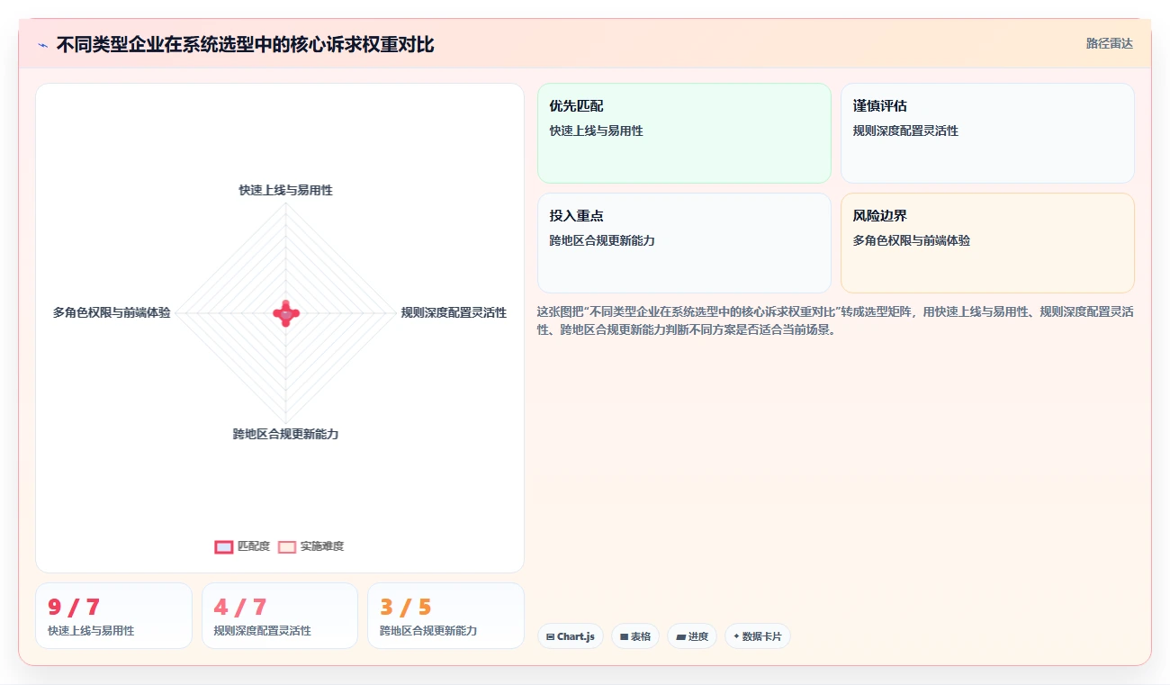Click the red radar data point cluster
This screenshot has width=1170, height=685.
(286, 313)
